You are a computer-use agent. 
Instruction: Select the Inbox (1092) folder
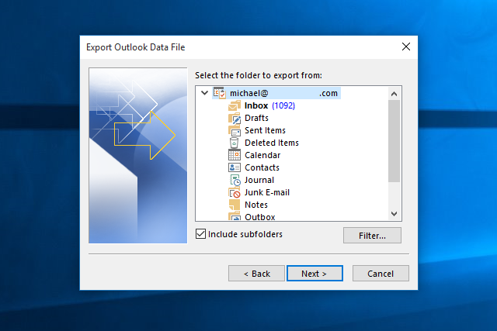coord(269,105)
